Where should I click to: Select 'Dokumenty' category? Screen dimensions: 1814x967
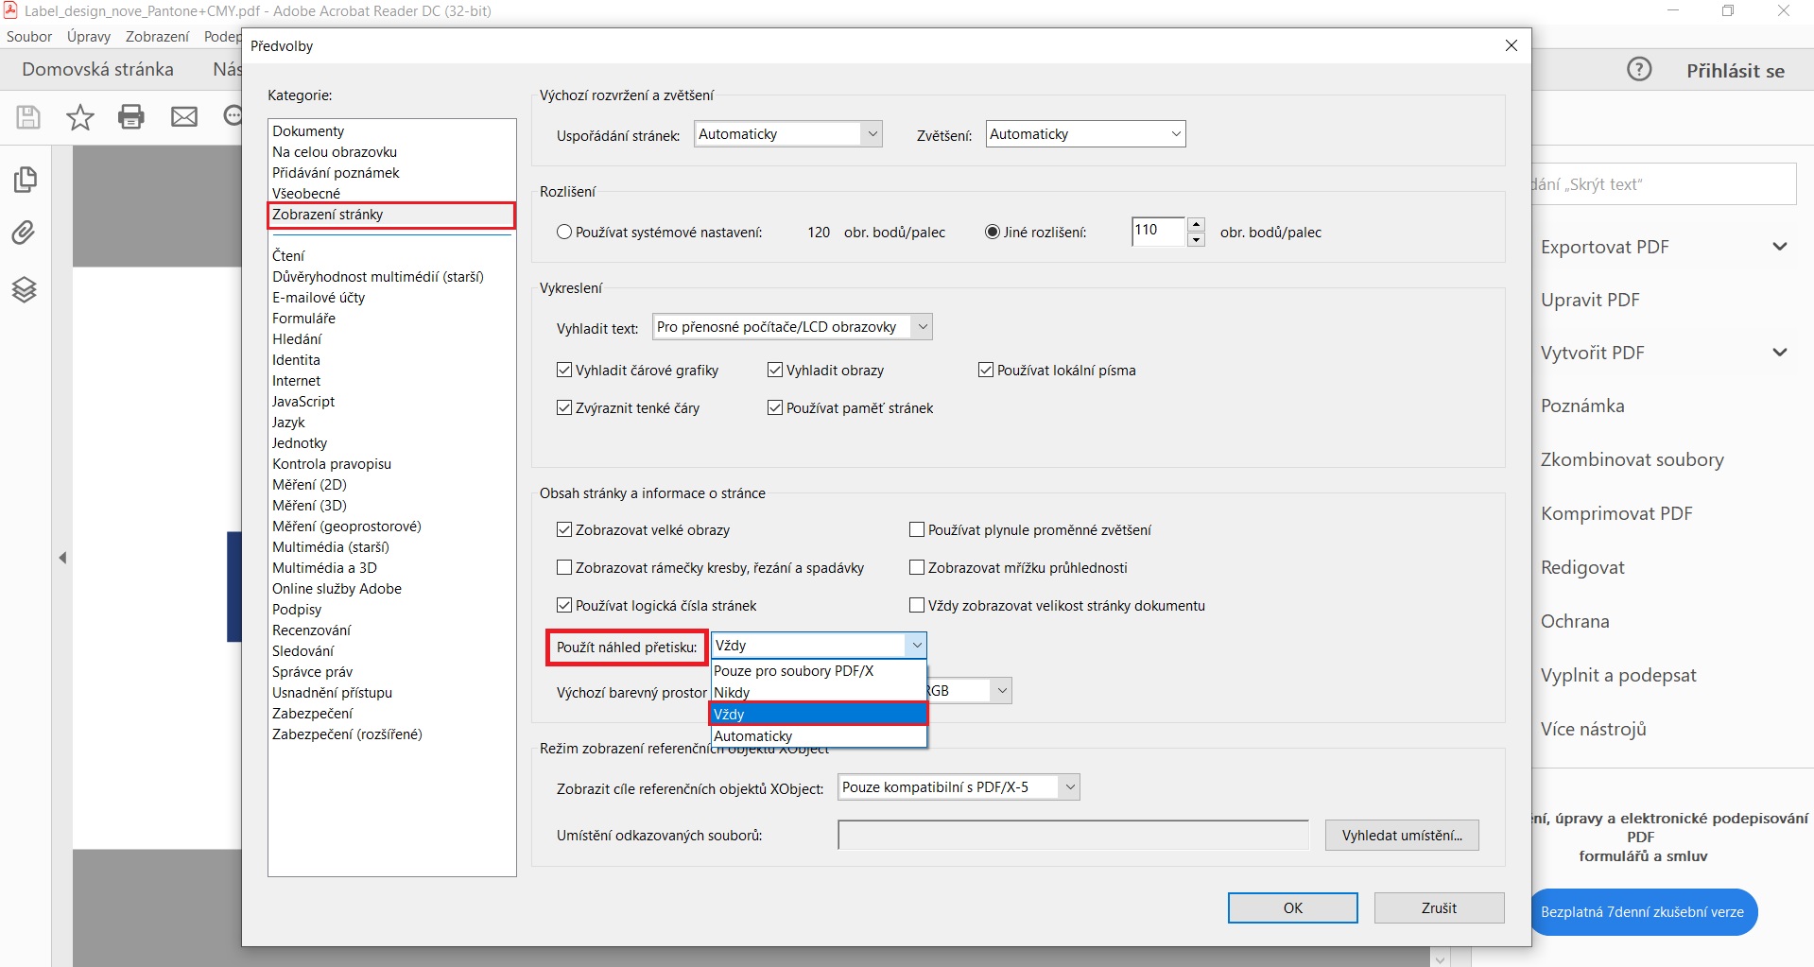click(308, 131)
